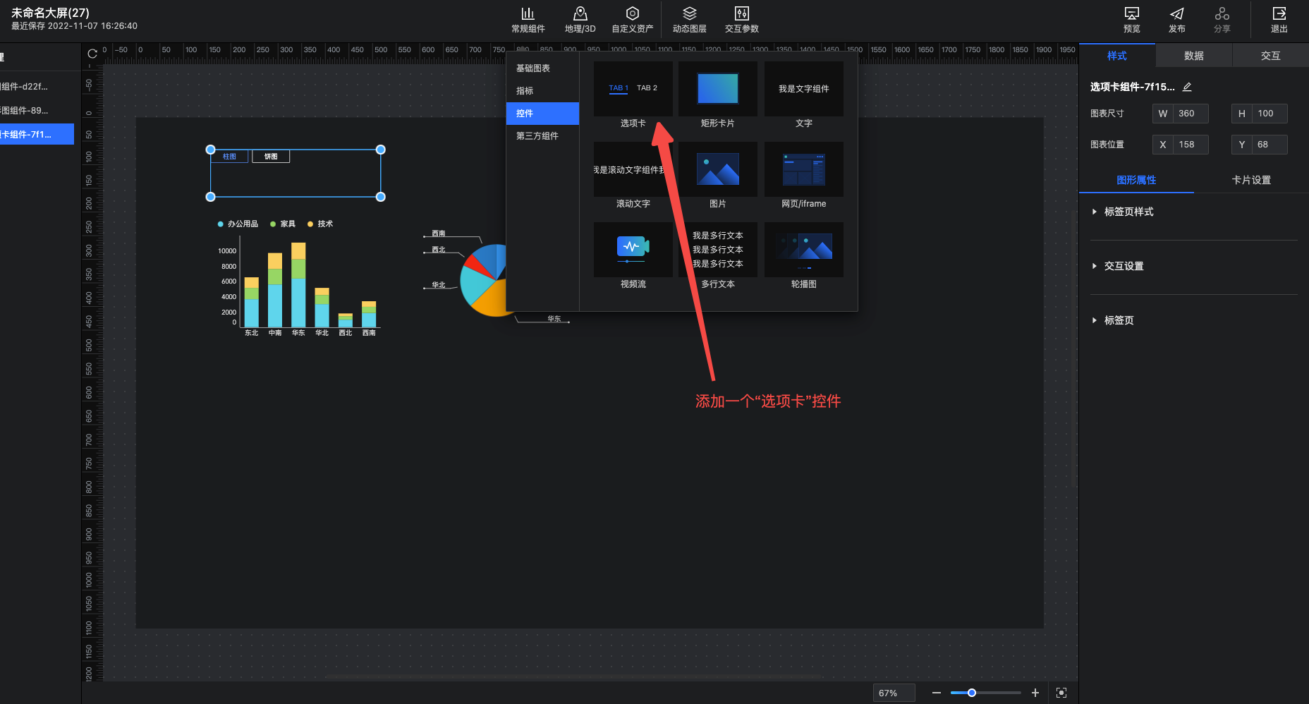The image size is (1309, 704).
Task: Switch to the 样式 tab
Action: click(1117, 56)
